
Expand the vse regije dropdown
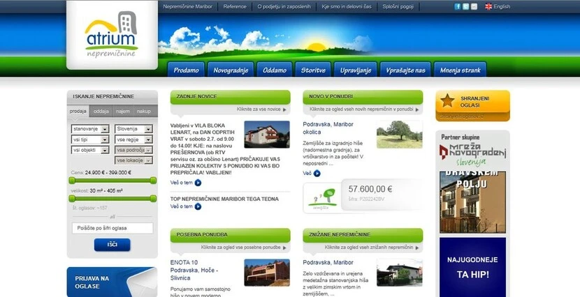tap(148, 139)
